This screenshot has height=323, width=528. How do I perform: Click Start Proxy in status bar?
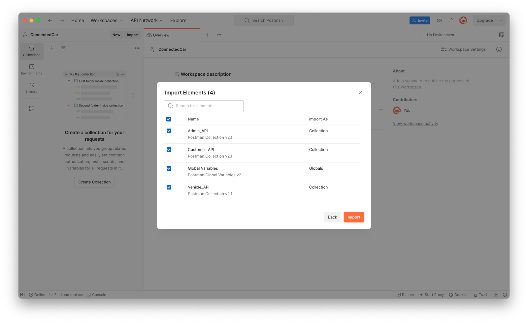coord(432,295)
